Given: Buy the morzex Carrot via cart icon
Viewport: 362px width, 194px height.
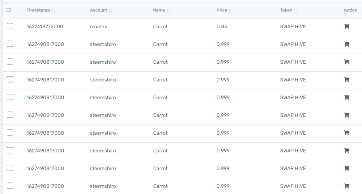Looking at the screenshot, I should pyautogui.click(x=346, y=26).
